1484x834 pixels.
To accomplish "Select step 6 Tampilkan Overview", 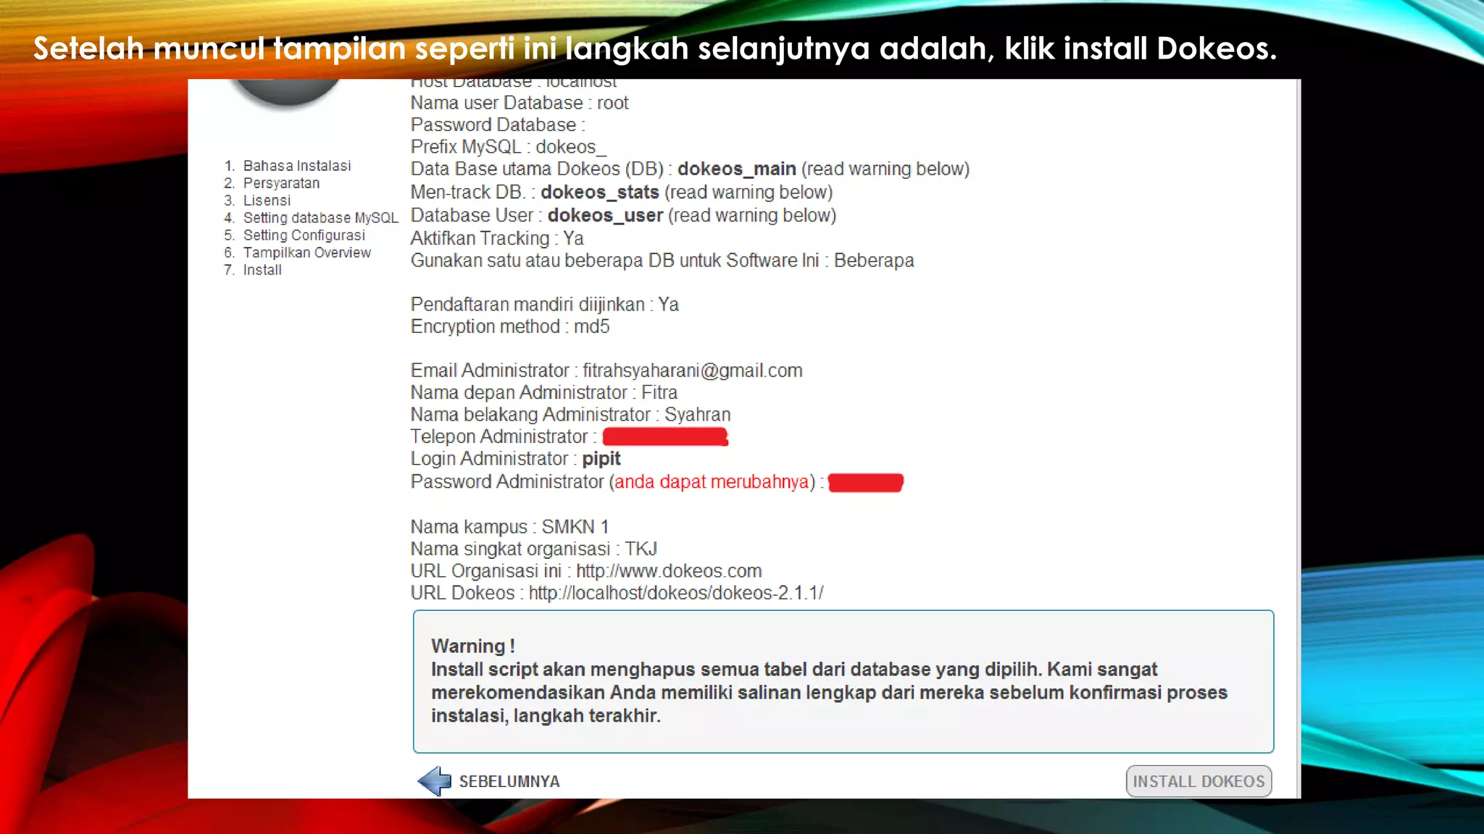I will [307, 253].
